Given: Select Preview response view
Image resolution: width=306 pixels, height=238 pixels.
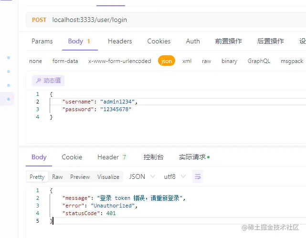Looking at the screenshot, I should [x=80, y=177].
